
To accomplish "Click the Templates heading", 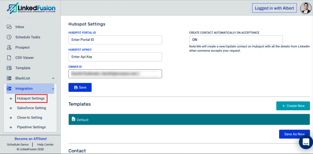I will click(x=80, y=104).
